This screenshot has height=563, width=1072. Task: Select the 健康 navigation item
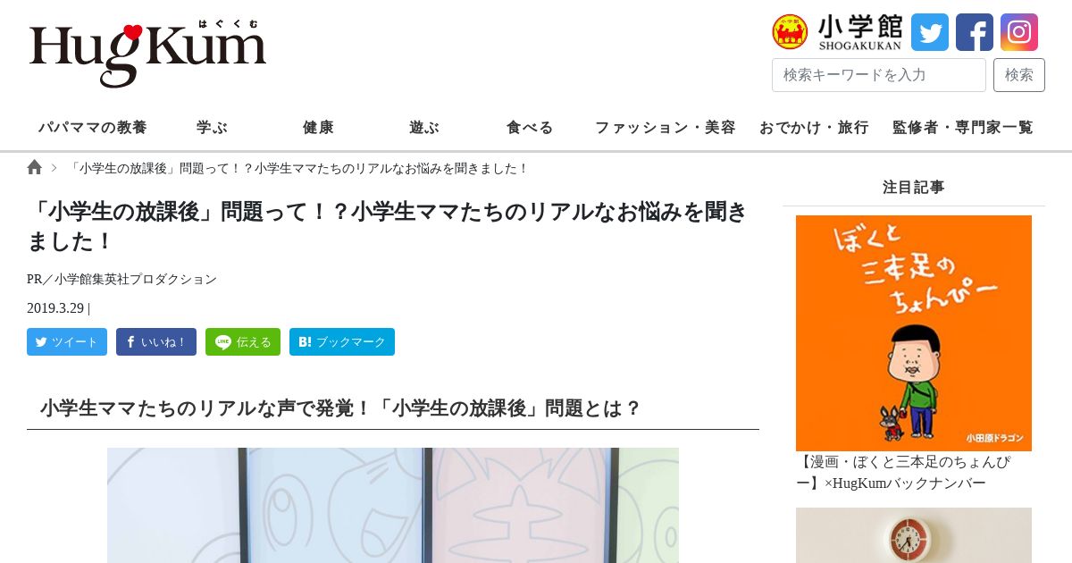[x=318, y=127]
